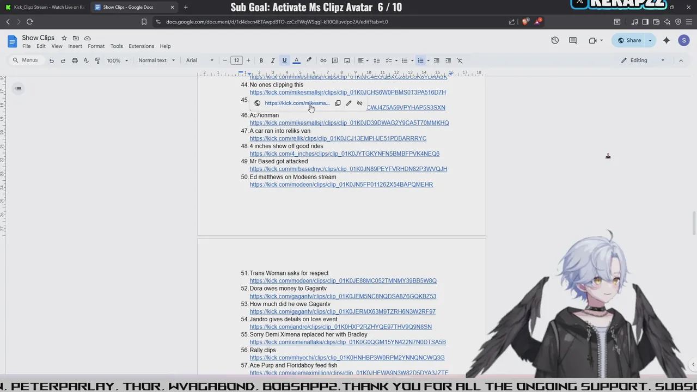Open the Tools menu

point(117,46)
